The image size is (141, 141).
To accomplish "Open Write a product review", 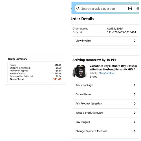I will [x=105, y=113].
